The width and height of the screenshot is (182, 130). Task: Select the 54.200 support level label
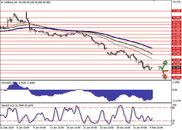tap(176, 70)
